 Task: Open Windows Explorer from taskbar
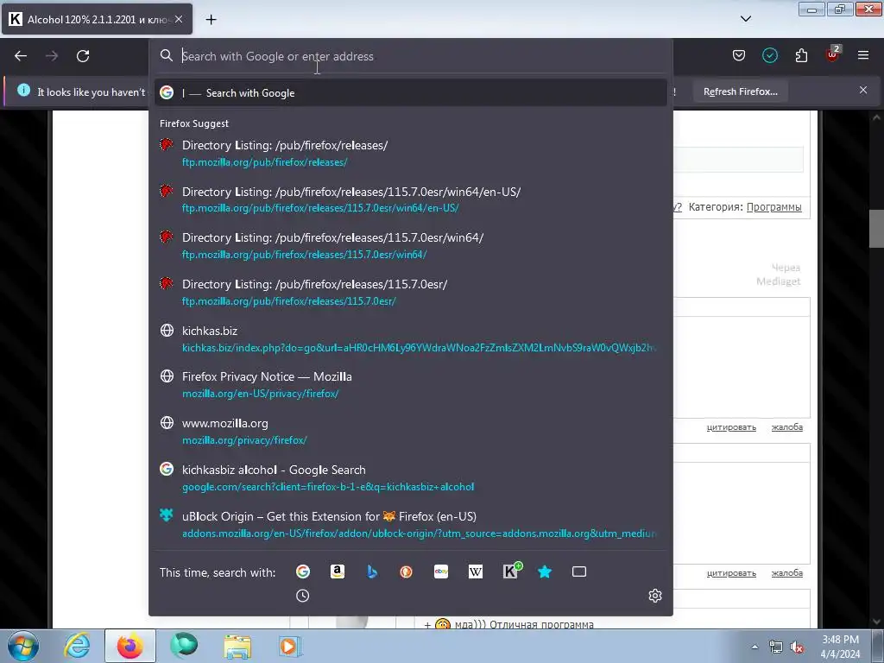(237, 646)
